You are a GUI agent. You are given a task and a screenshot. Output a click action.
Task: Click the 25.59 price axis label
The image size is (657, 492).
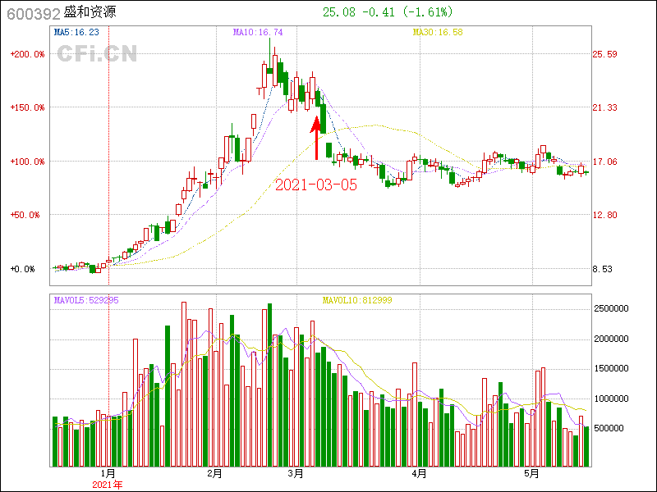coord(605,54)
